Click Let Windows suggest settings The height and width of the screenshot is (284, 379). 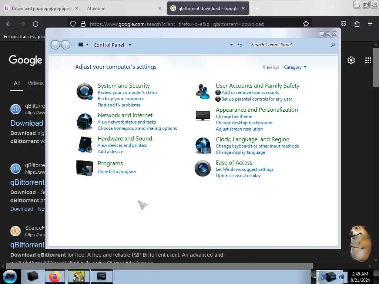tap(245, 169)
